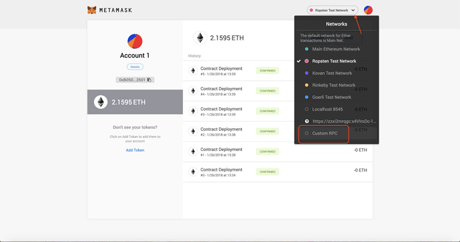Click the 0xB05D...2501 address pill
The height and width of the screenshot is (242, 460).
click(x=135, y=80)
